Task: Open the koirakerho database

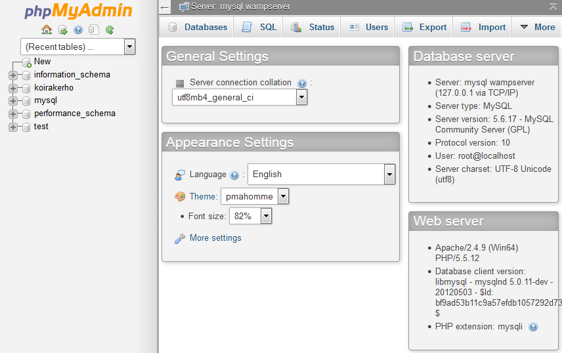Action: [54, 87]
